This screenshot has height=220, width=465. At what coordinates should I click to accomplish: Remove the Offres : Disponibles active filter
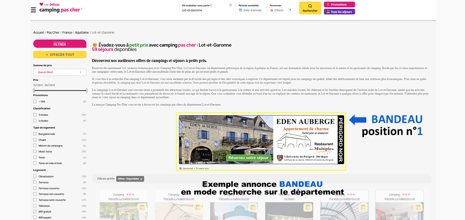click(x=141, y=179)
